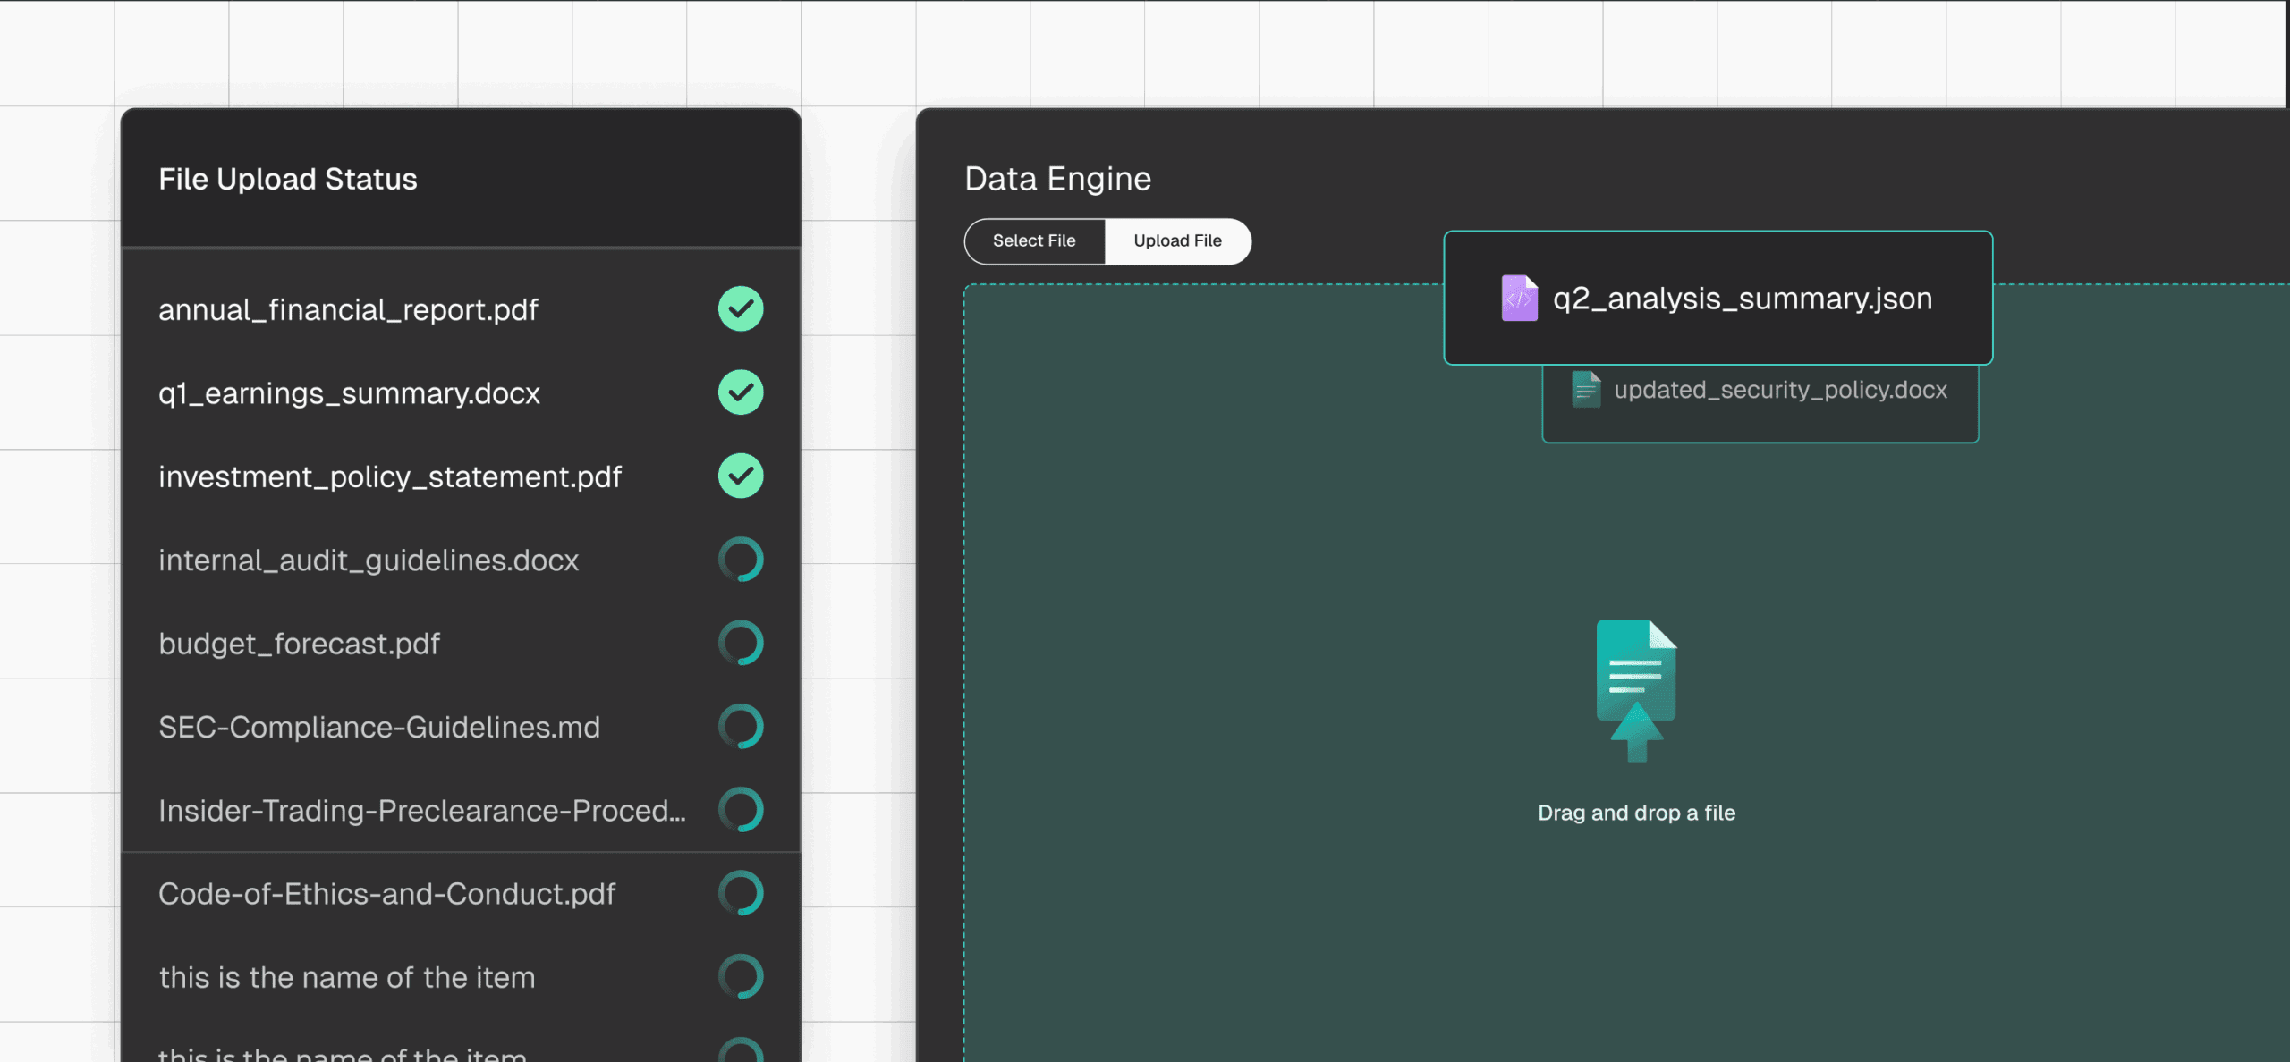Click the Drag and drop a file label

(1635, 812)
